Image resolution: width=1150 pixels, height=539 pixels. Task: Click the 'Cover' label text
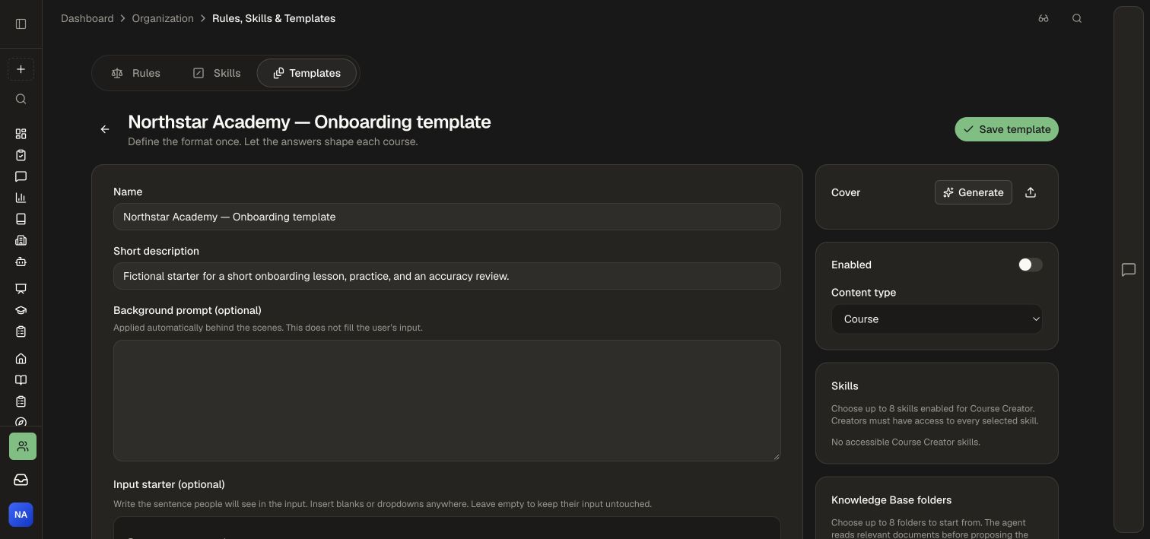point(846,192)
